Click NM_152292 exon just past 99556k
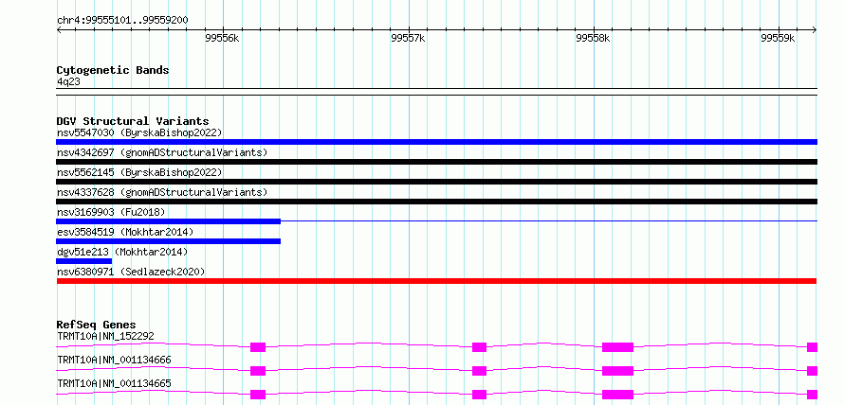 pos(258,347)
